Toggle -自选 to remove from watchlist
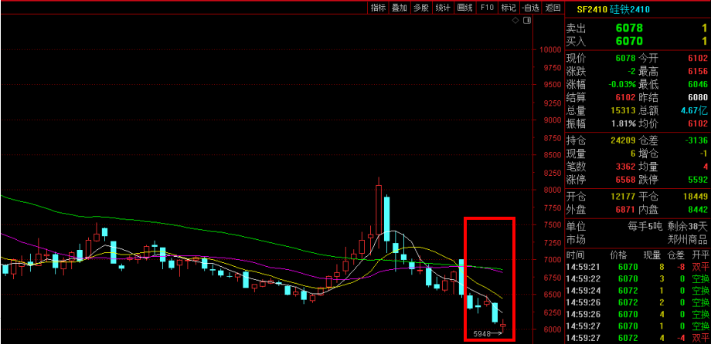 coord(530,8)
